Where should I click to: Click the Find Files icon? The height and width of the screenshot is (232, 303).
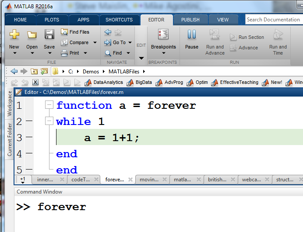click(x=64, y=32)
